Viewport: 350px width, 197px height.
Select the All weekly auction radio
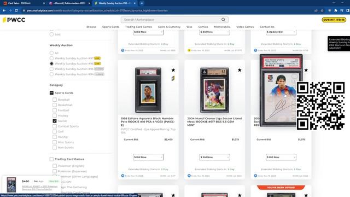point(51,53)
